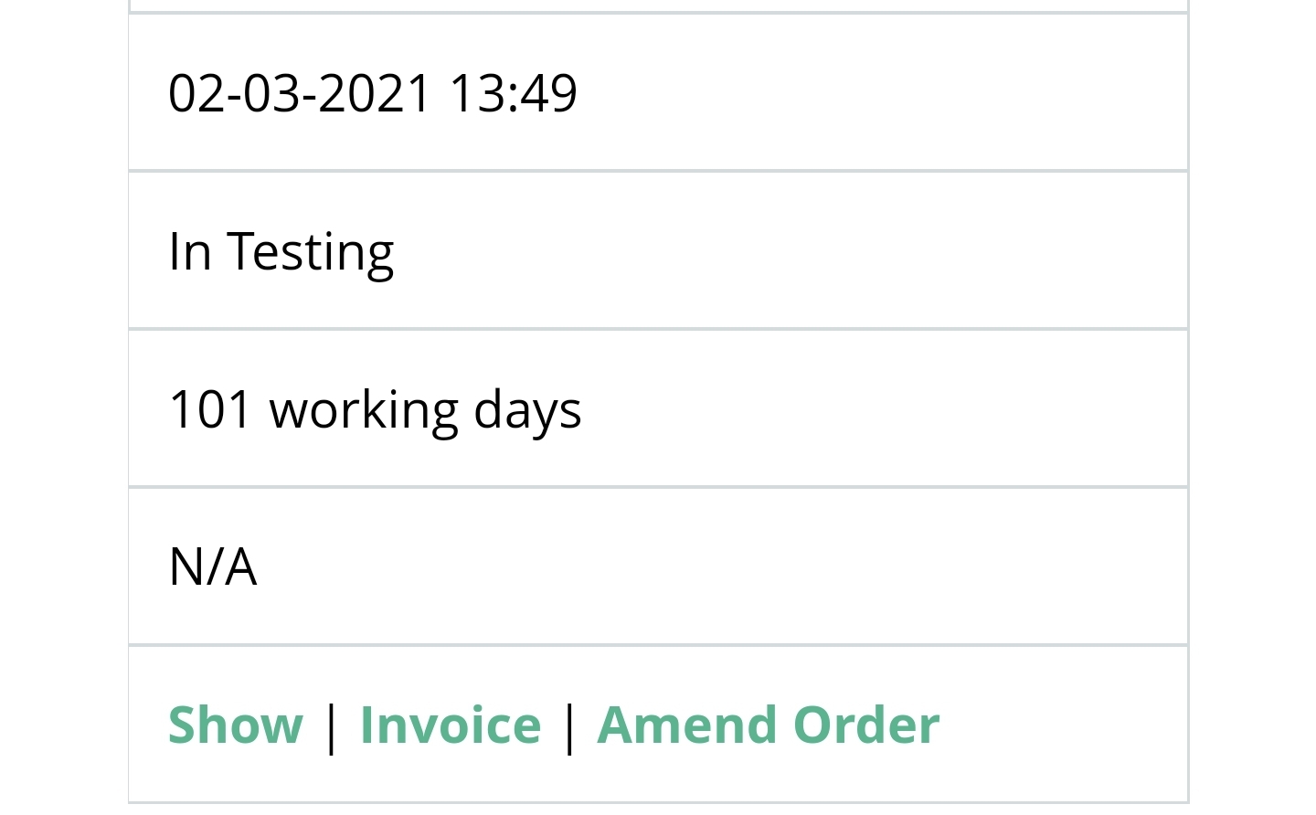
Task: Click the Amend Order link
Action: 768,725
